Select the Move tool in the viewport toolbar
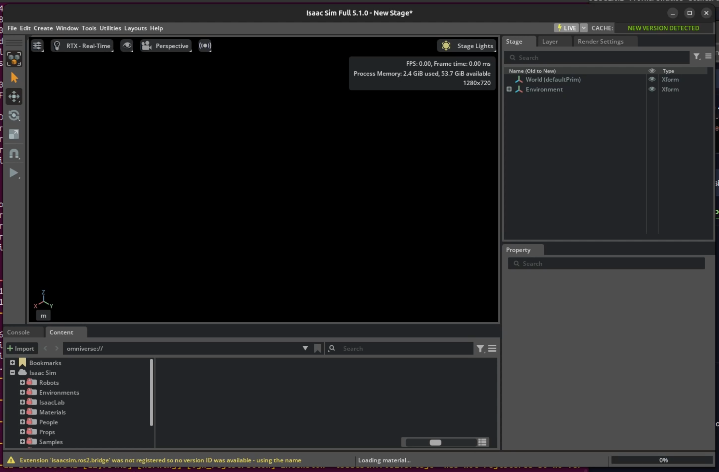 (x=14, y=96)
